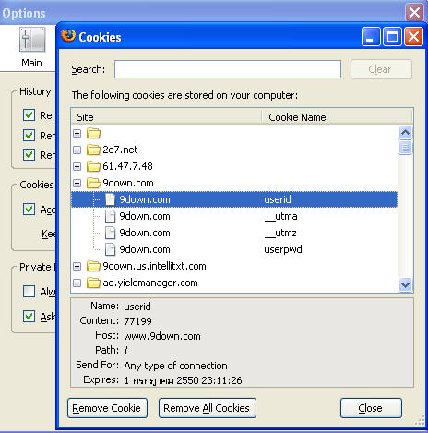
Task: Select the 9down.com __utmz cookie row
Action: [234, 233]
